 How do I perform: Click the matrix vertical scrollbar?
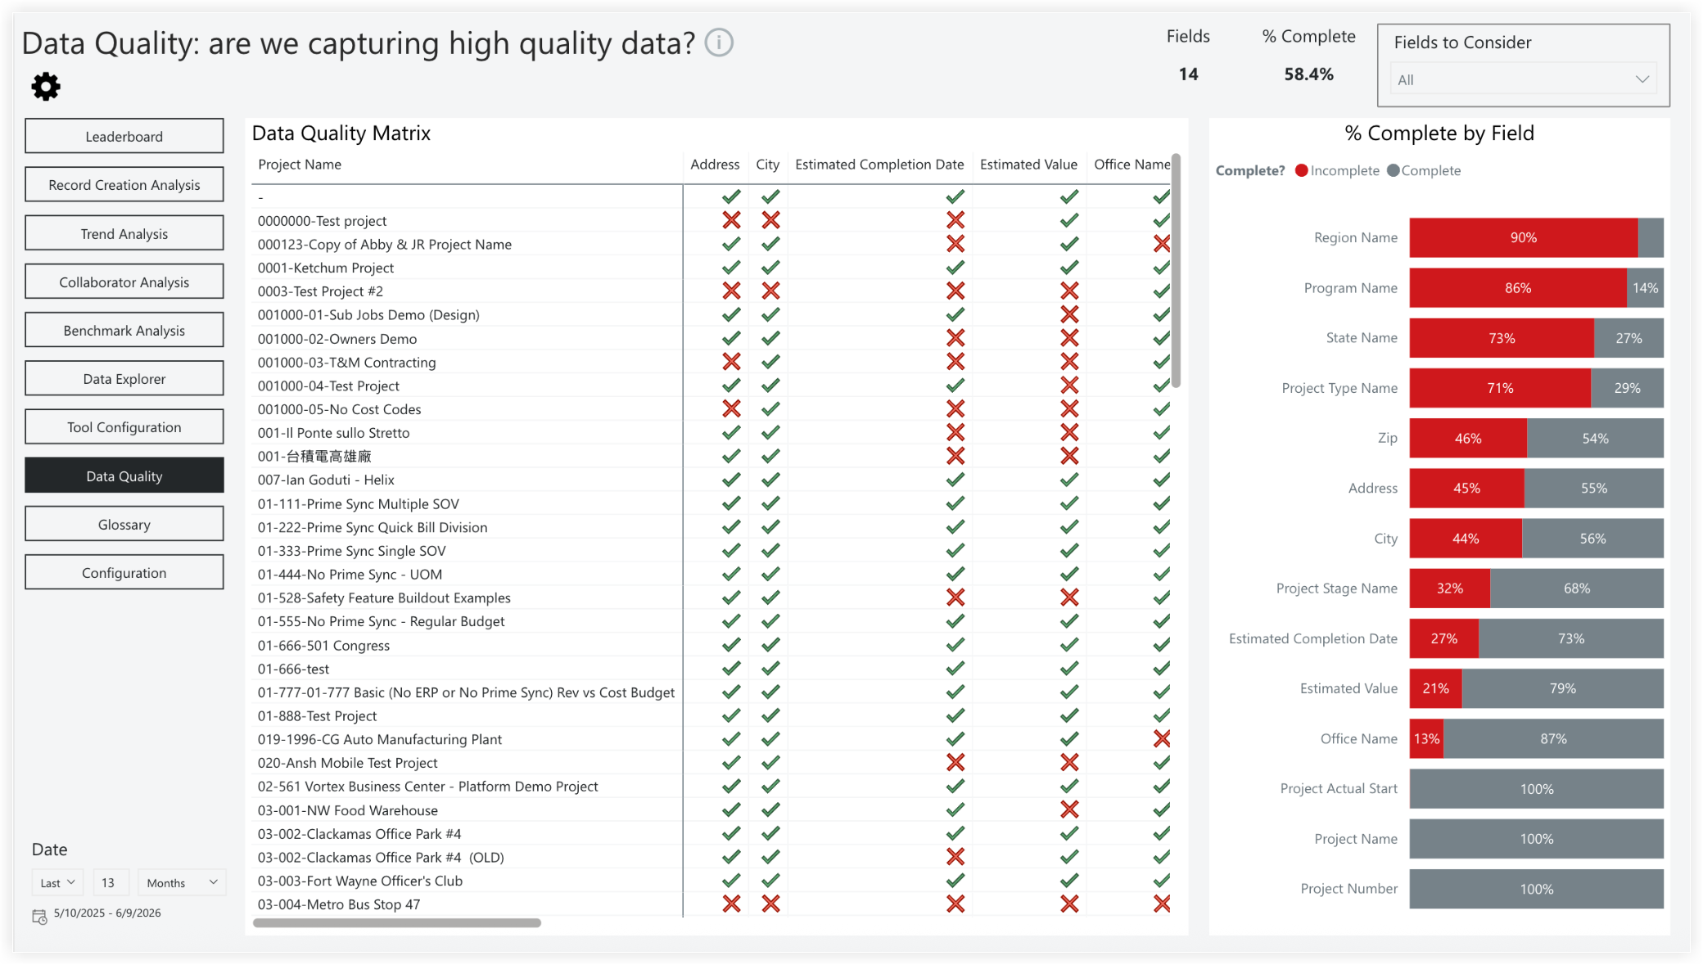1176,270
